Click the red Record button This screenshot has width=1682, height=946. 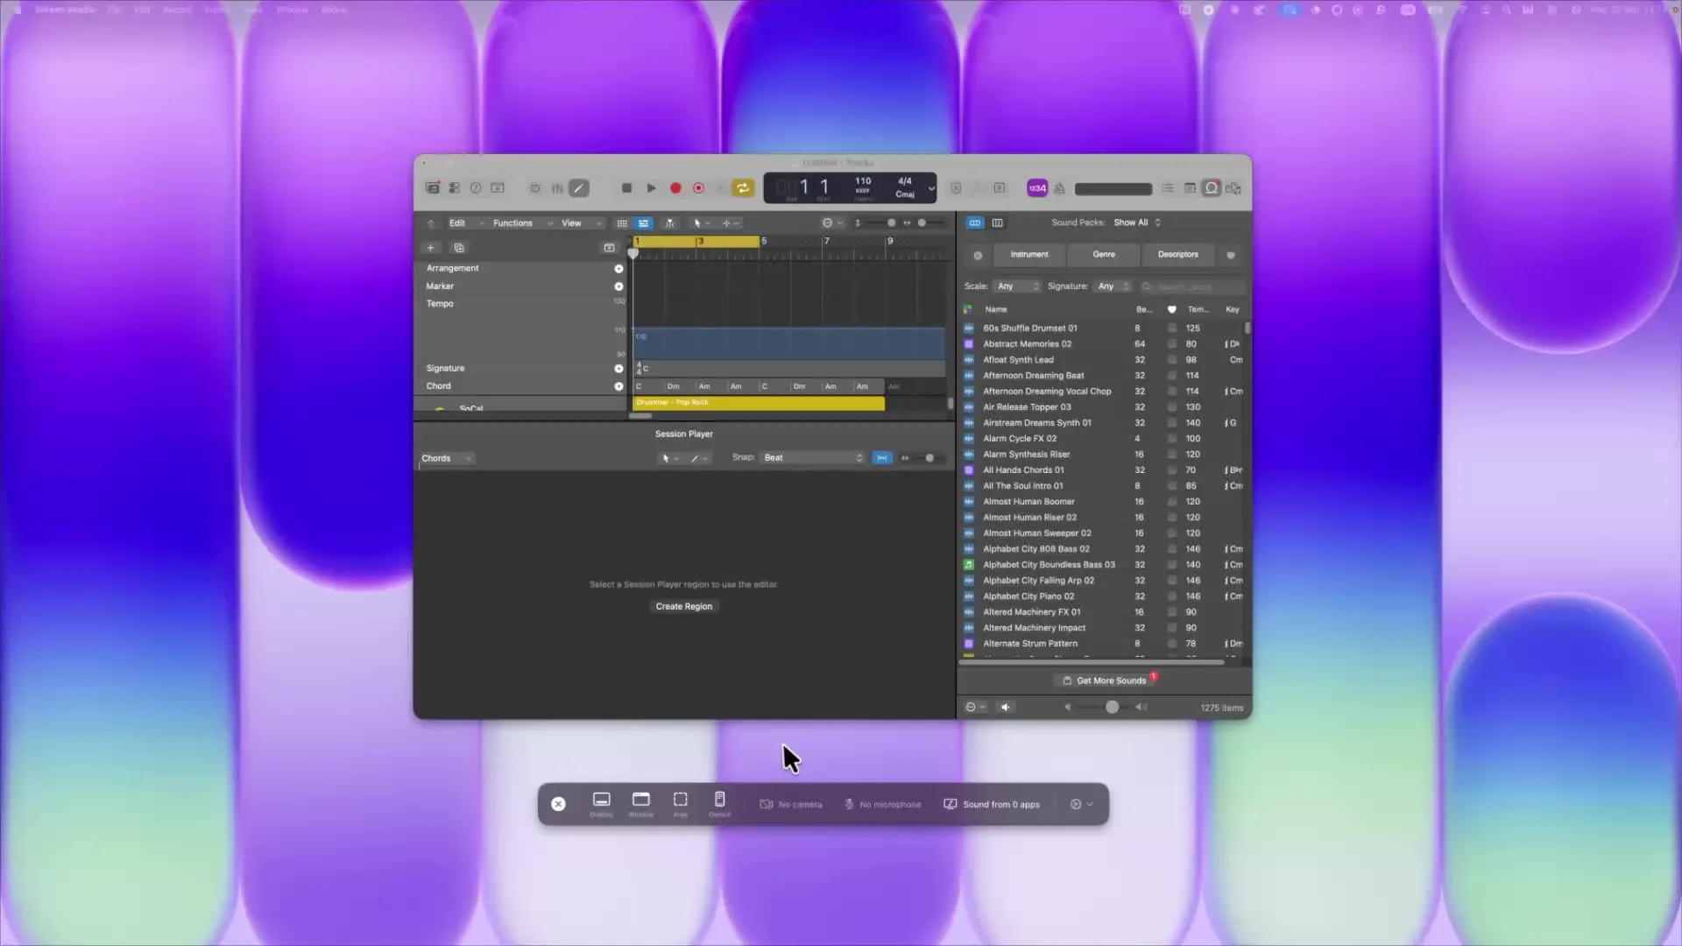[675, 187]
